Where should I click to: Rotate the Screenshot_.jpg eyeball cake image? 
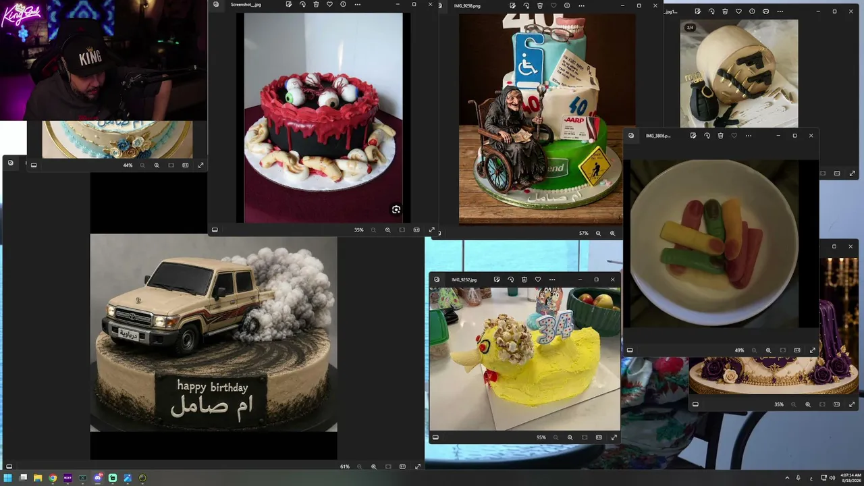pyautogui.click(x=302, y=5)
